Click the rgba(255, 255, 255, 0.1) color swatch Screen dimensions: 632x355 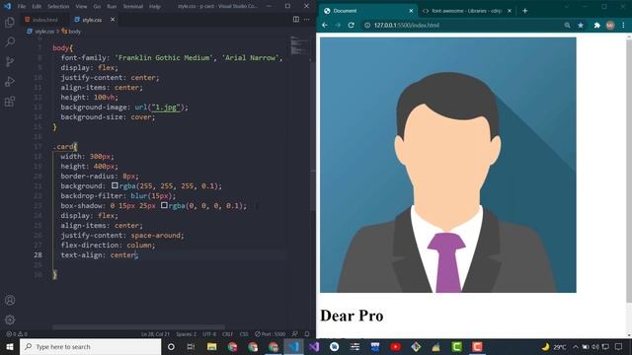coord(115,185)
